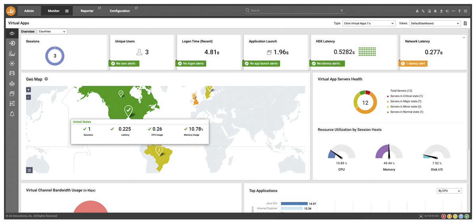This screenshot has width=476, height=223.
Task: Click the chain link icon in top bar
Action: (423, 11)
